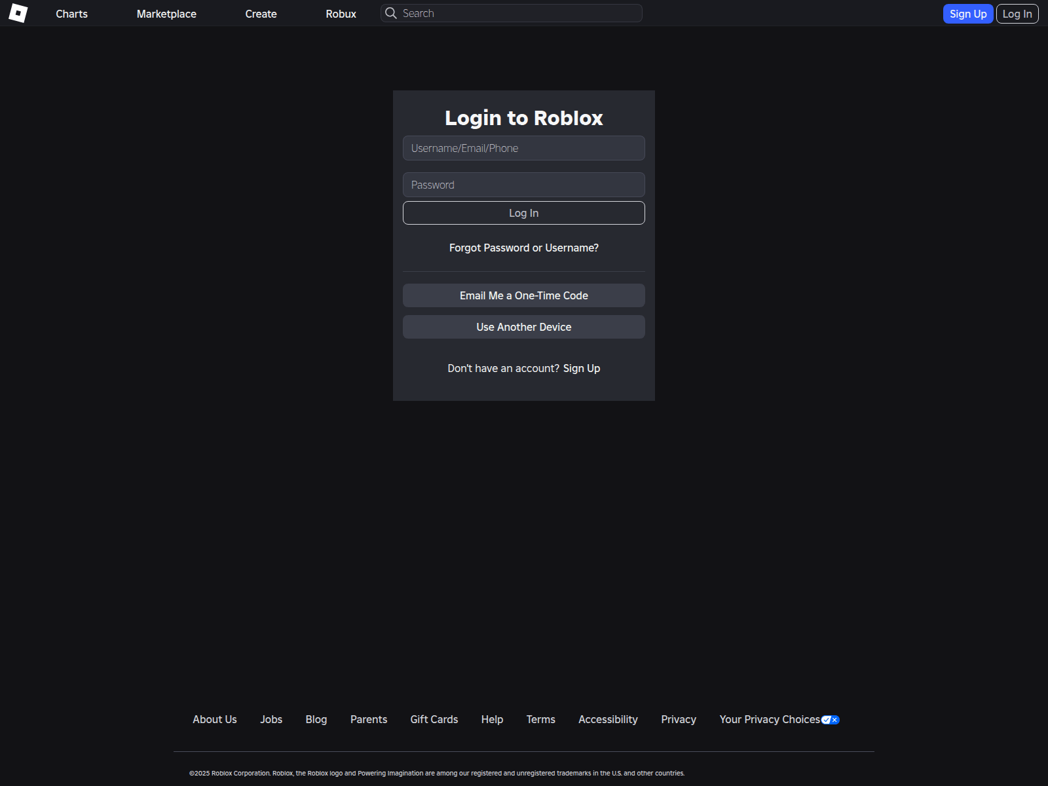Focus the top Search field
The width and height of the screenshot is (1048, 786).
(x=512, y=13)
